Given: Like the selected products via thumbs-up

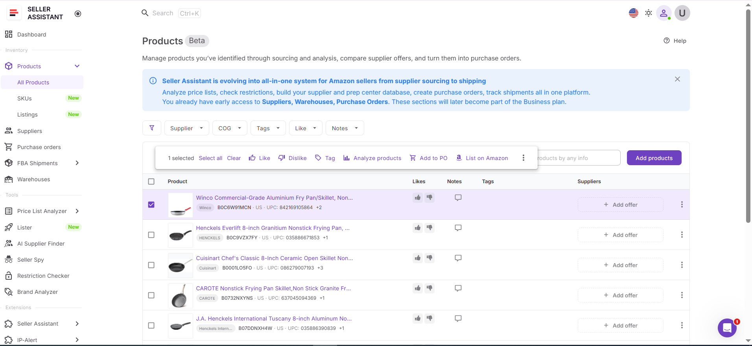Looking at the screenshot, I should [260, 158].
